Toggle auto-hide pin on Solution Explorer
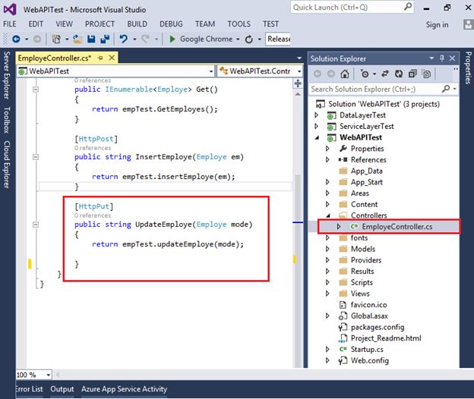This screenshot has height=399, width=474. [441, 58]
